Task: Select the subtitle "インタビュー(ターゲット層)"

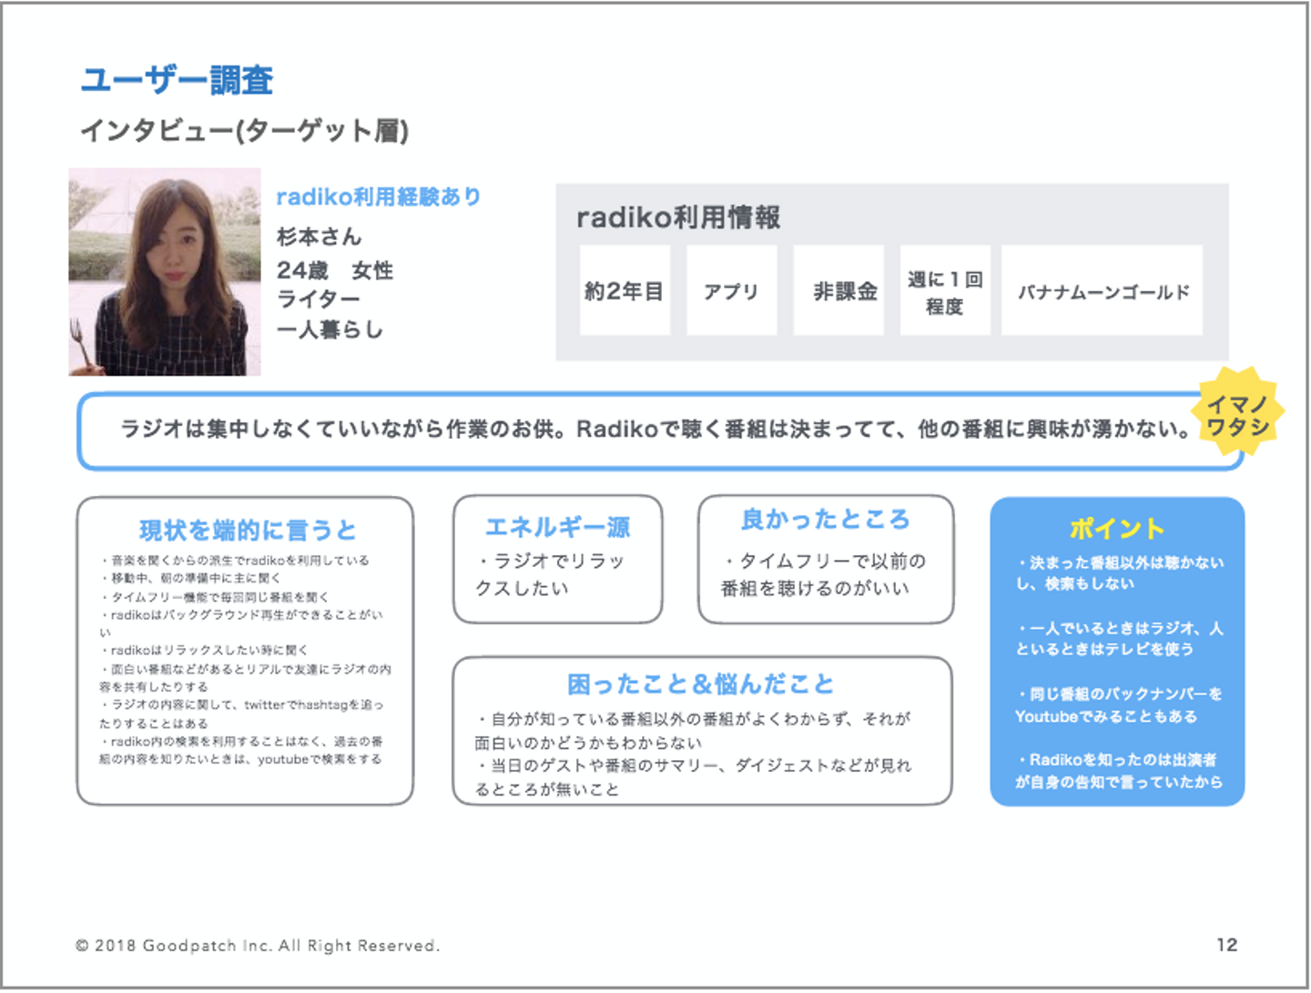Action: [244, 131]
